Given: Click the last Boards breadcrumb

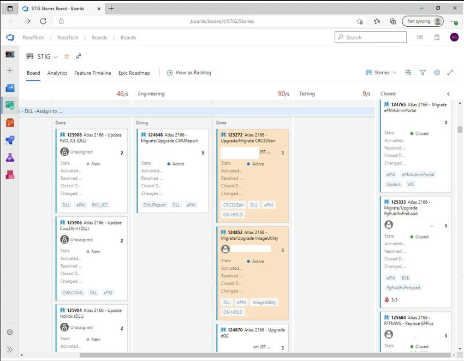Looking at the screenshot, I should pos(128,38).
